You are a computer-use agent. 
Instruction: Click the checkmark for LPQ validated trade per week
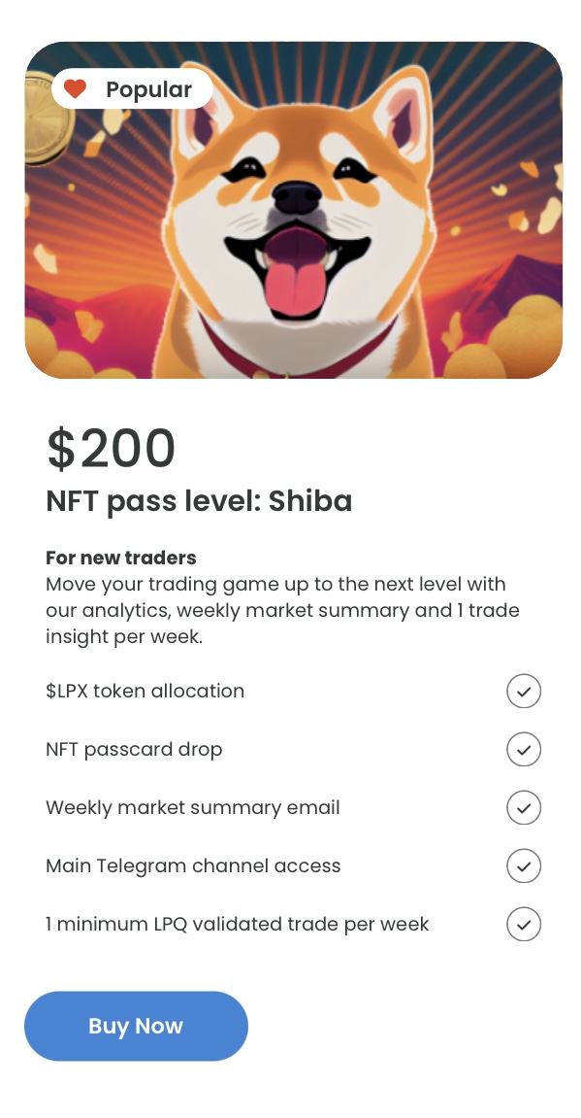(524, 925)
